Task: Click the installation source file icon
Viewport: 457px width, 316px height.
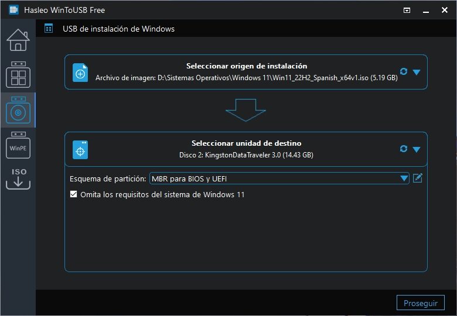Action: click(x=80, y=73)
